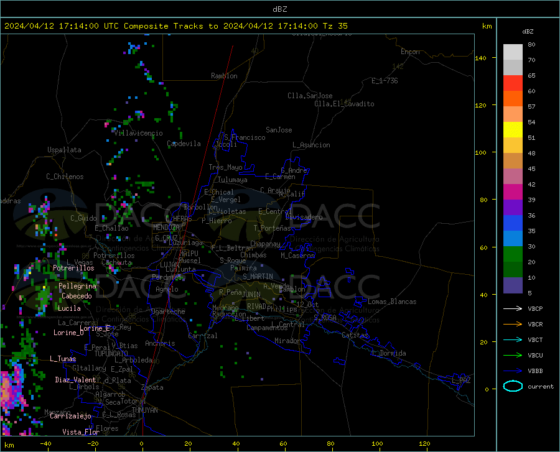Click the Diaz_Valent label

(x=75, y=380)
